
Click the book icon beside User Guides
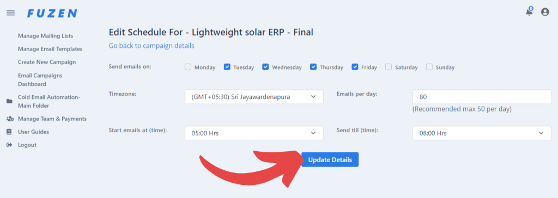tap(9, 132)
